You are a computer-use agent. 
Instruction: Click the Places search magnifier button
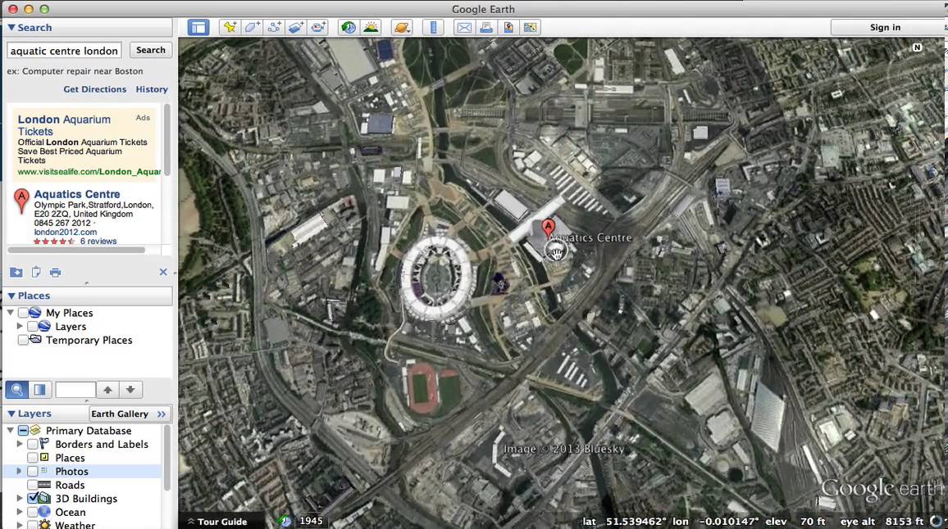(x=17, y=390)
